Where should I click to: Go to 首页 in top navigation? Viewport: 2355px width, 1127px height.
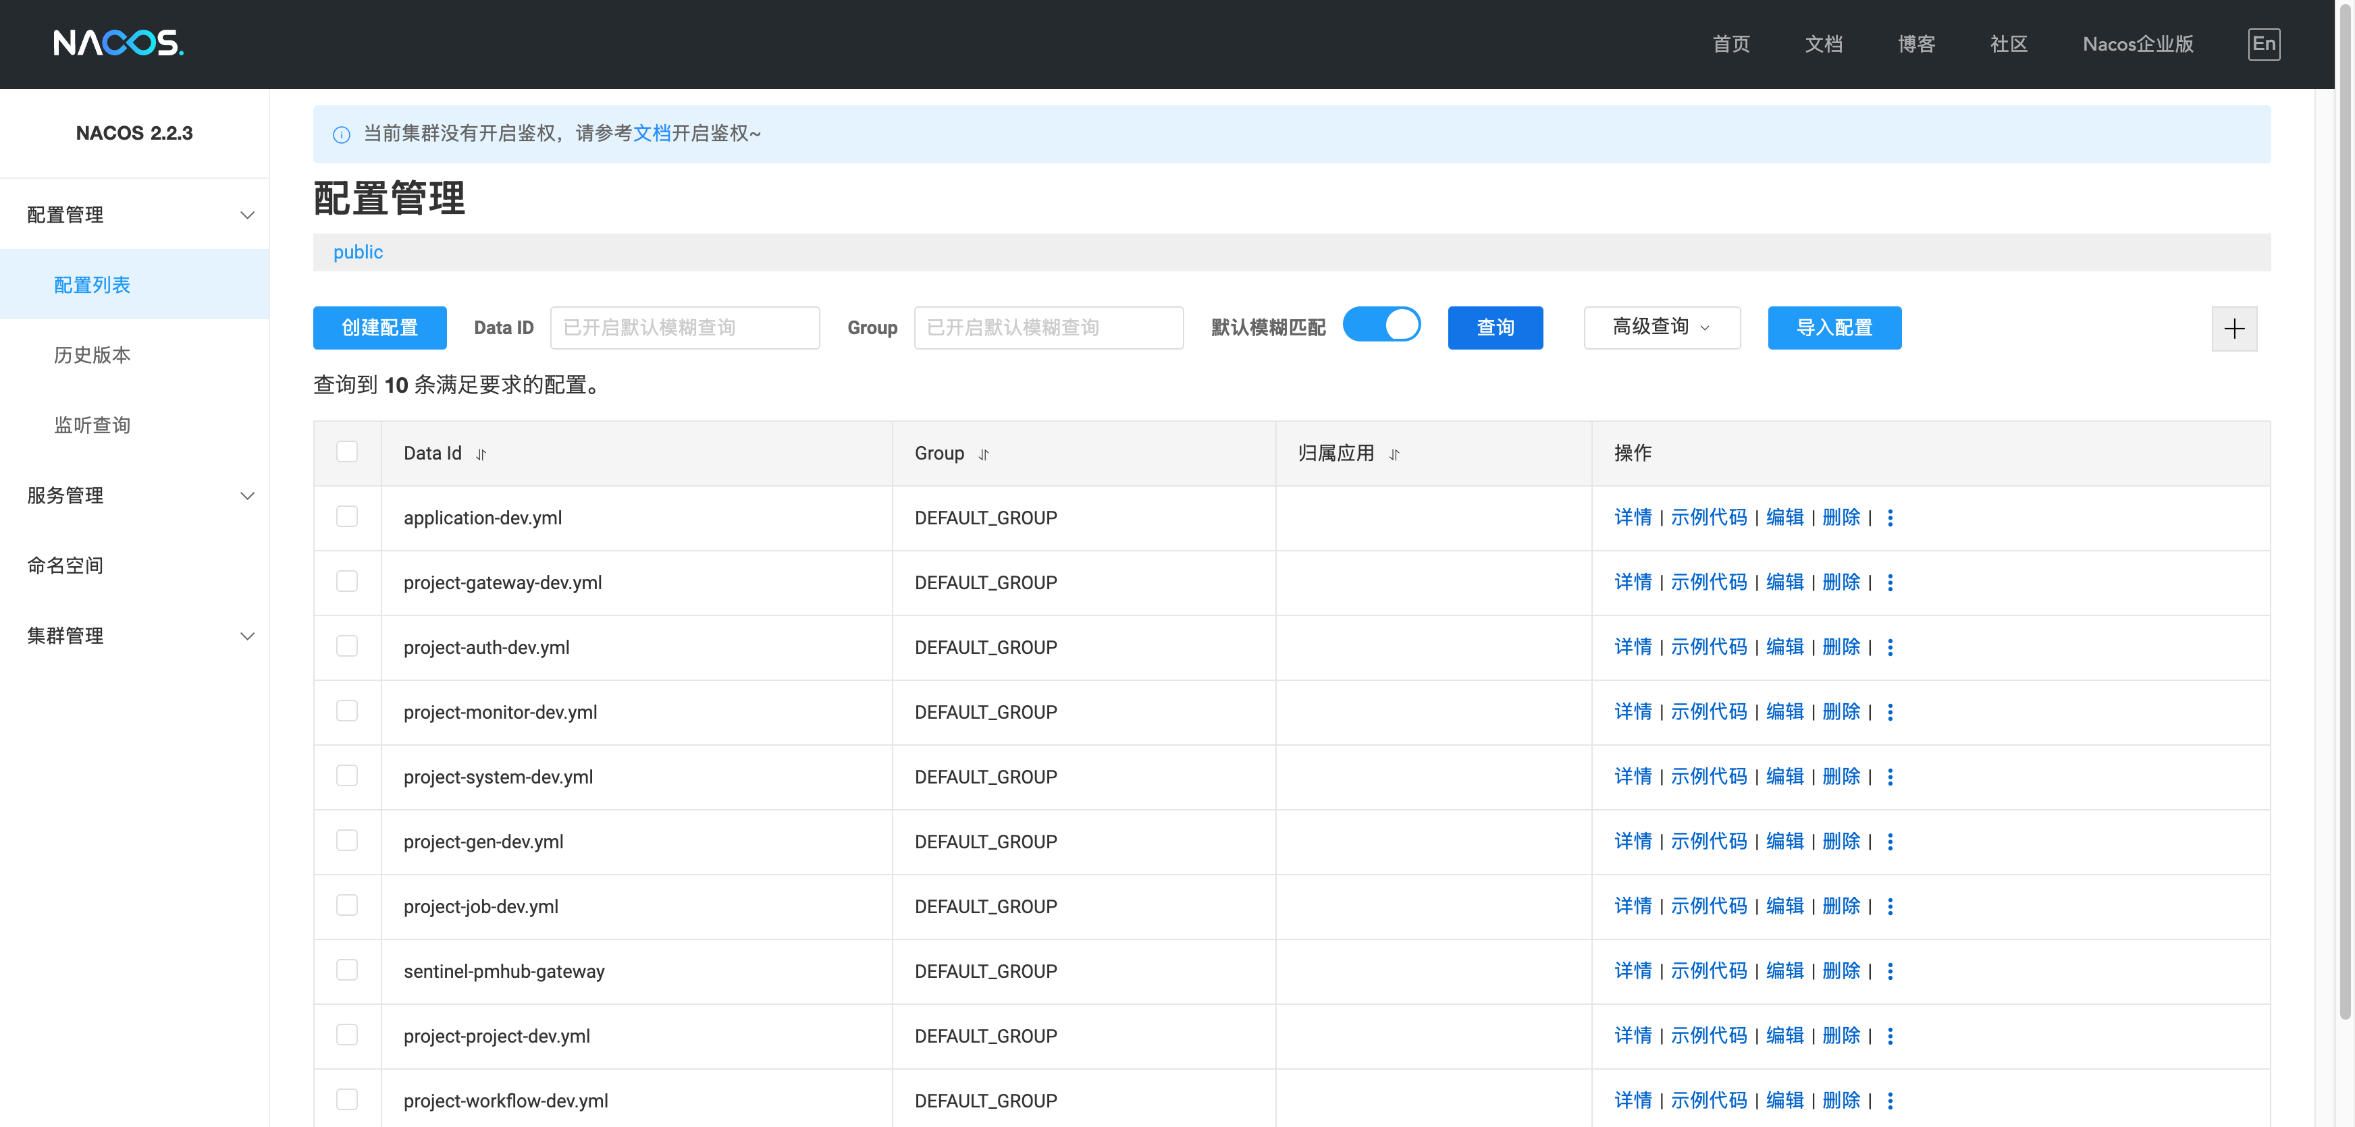coord(1730,44)
